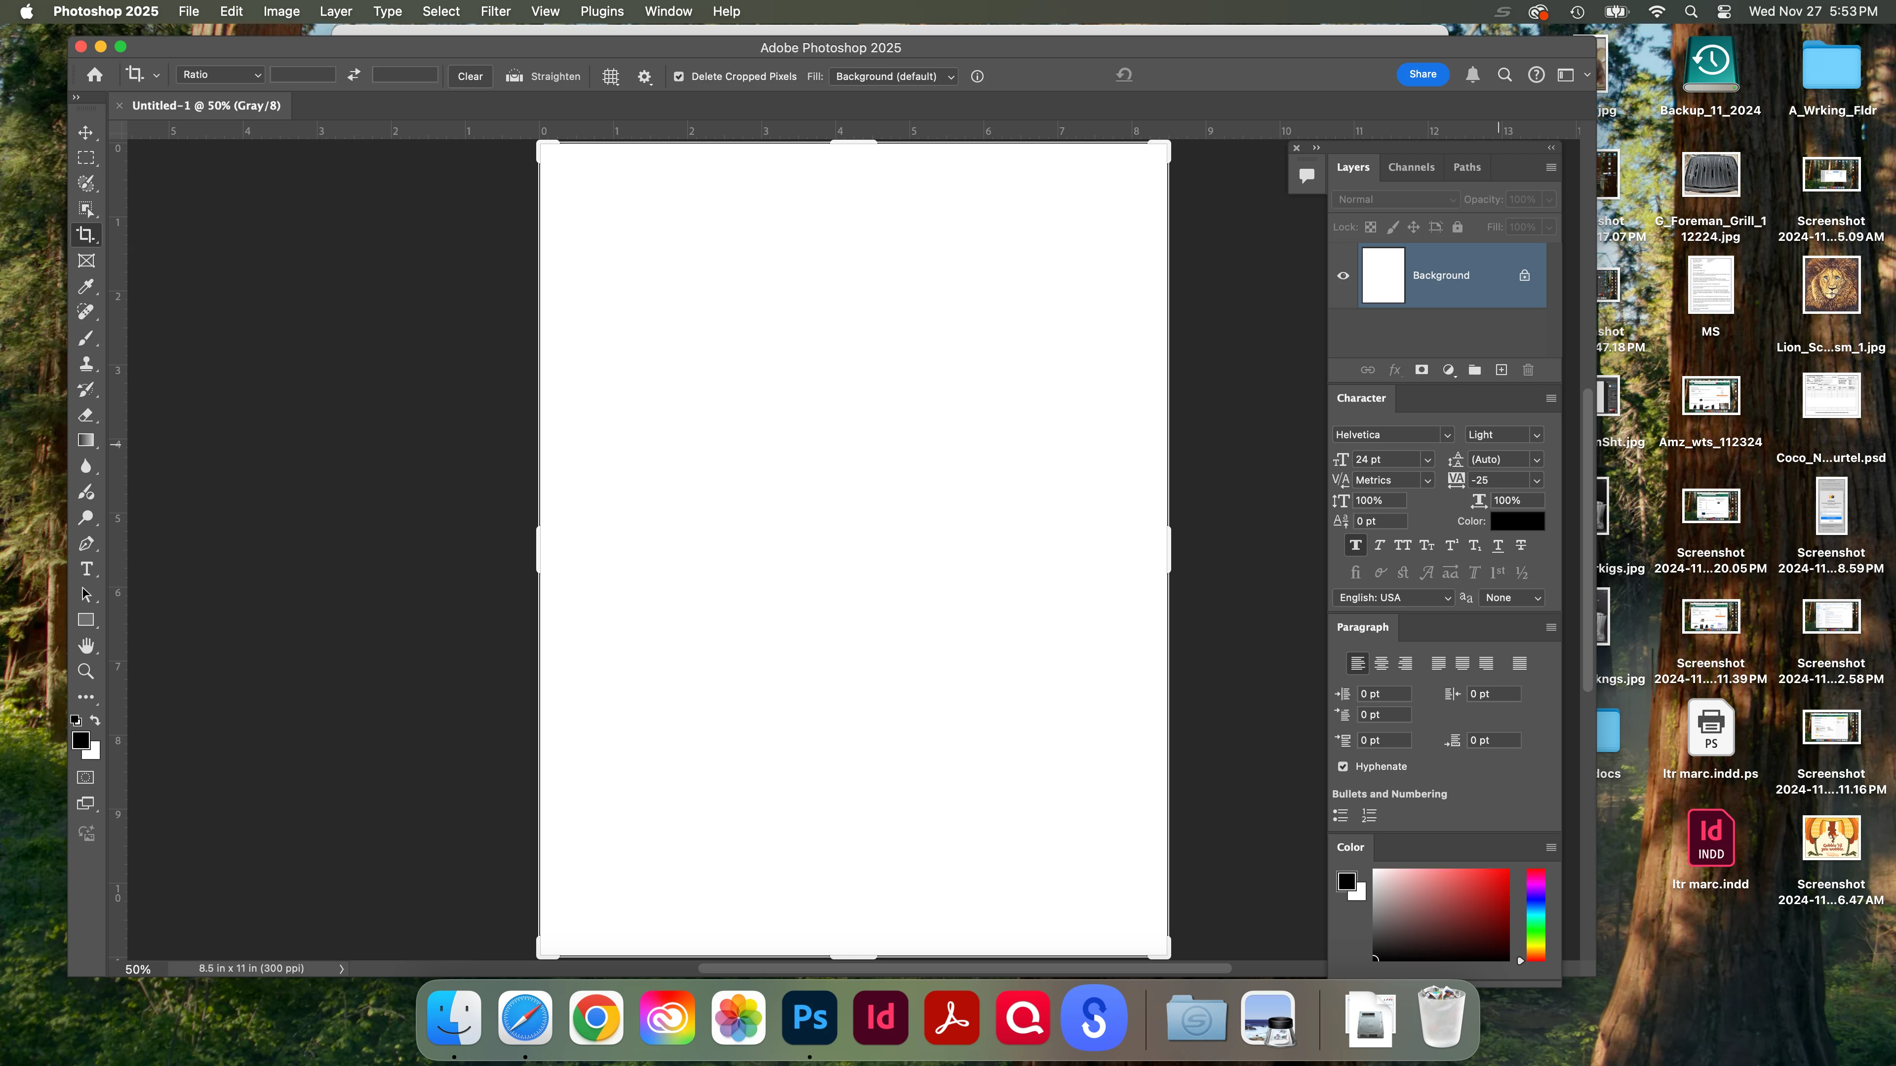This screenshot has width=1896, height=1066.
Task: Select the Horizontal Type tool
Action: pyautogui.click(x=86, y=569)
